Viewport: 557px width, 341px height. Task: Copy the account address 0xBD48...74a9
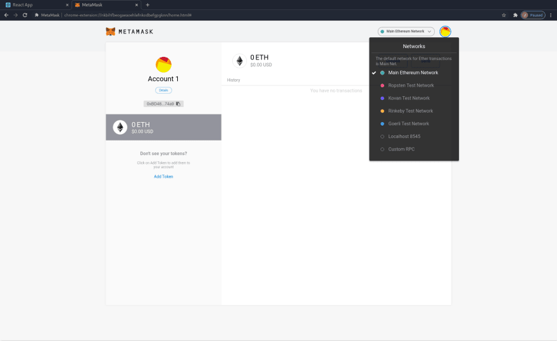[163, 104]
